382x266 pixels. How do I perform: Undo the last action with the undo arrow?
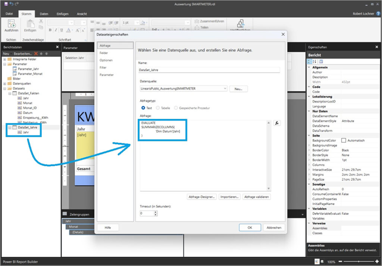[x=11, y=4]
